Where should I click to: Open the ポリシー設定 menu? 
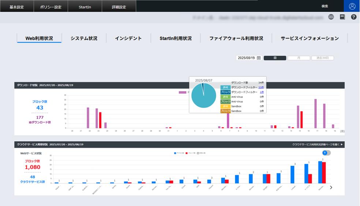coord(50,7)
